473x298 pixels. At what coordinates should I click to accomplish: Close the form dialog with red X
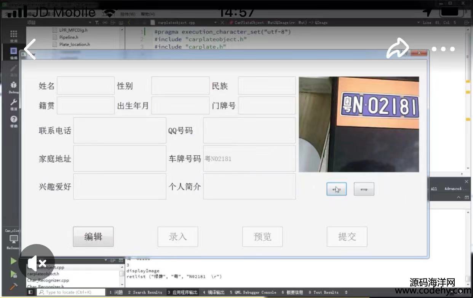coord(419,53)
